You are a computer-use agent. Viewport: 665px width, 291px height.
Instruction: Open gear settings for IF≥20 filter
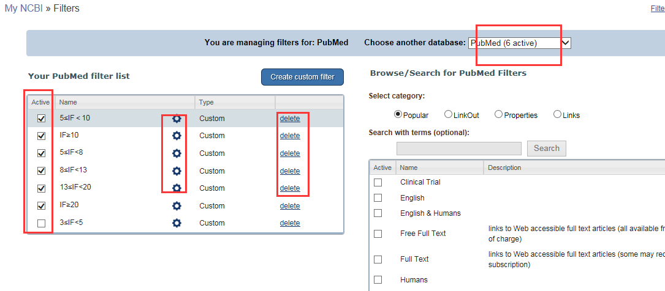click(x=177, y=206)
